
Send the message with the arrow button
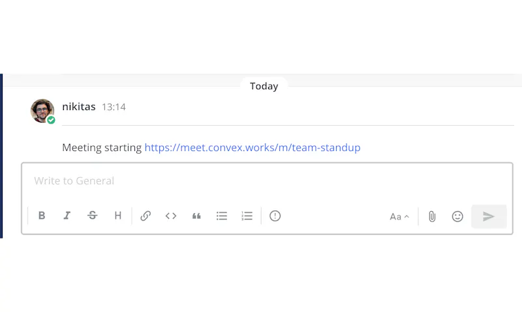[x=489, y=217]
